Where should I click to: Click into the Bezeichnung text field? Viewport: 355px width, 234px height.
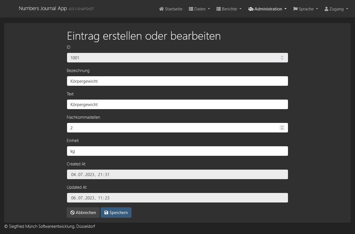pos(177,81)
